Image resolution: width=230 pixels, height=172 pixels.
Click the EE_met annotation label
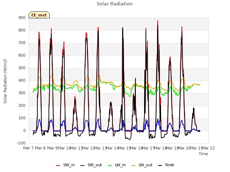[x=39, y=15]
